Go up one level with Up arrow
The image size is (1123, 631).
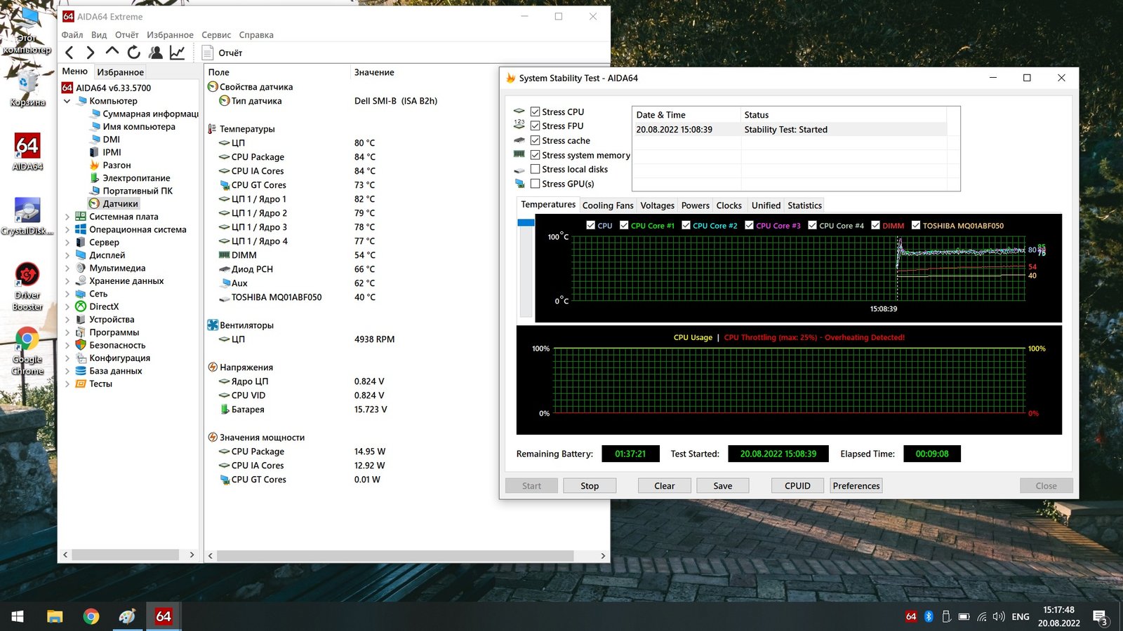click(112, 53)
